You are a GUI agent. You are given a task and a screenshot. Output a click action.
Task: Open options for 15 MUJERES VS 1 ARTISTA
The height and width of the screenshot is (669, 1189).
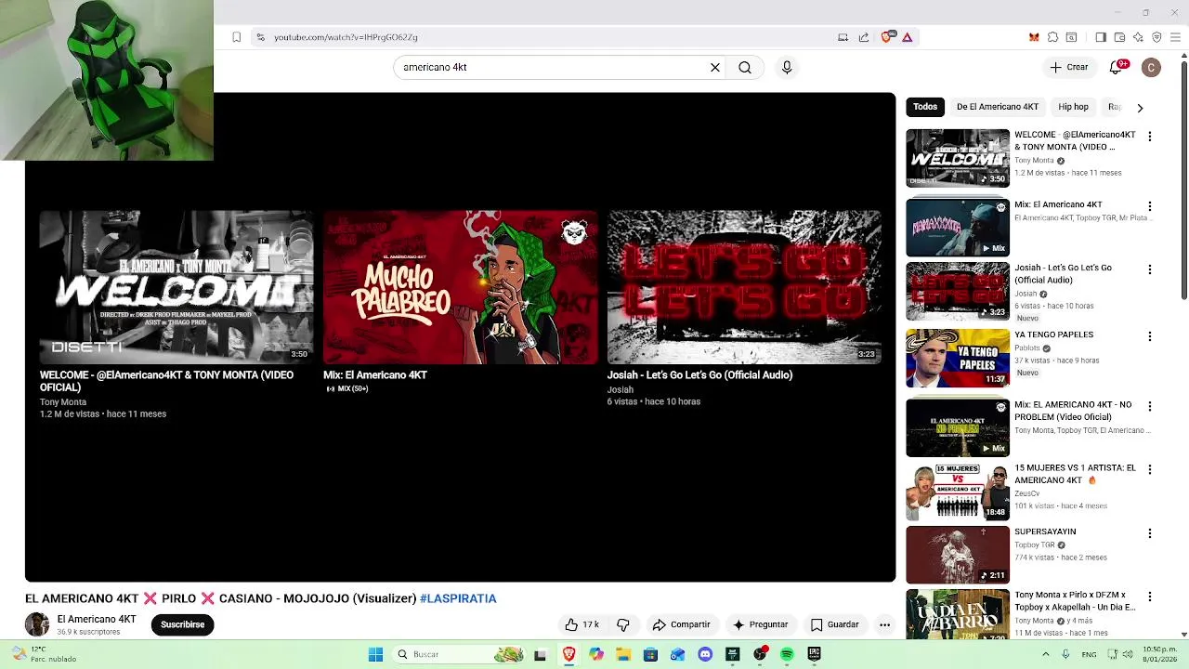[x=1150, y=470]
